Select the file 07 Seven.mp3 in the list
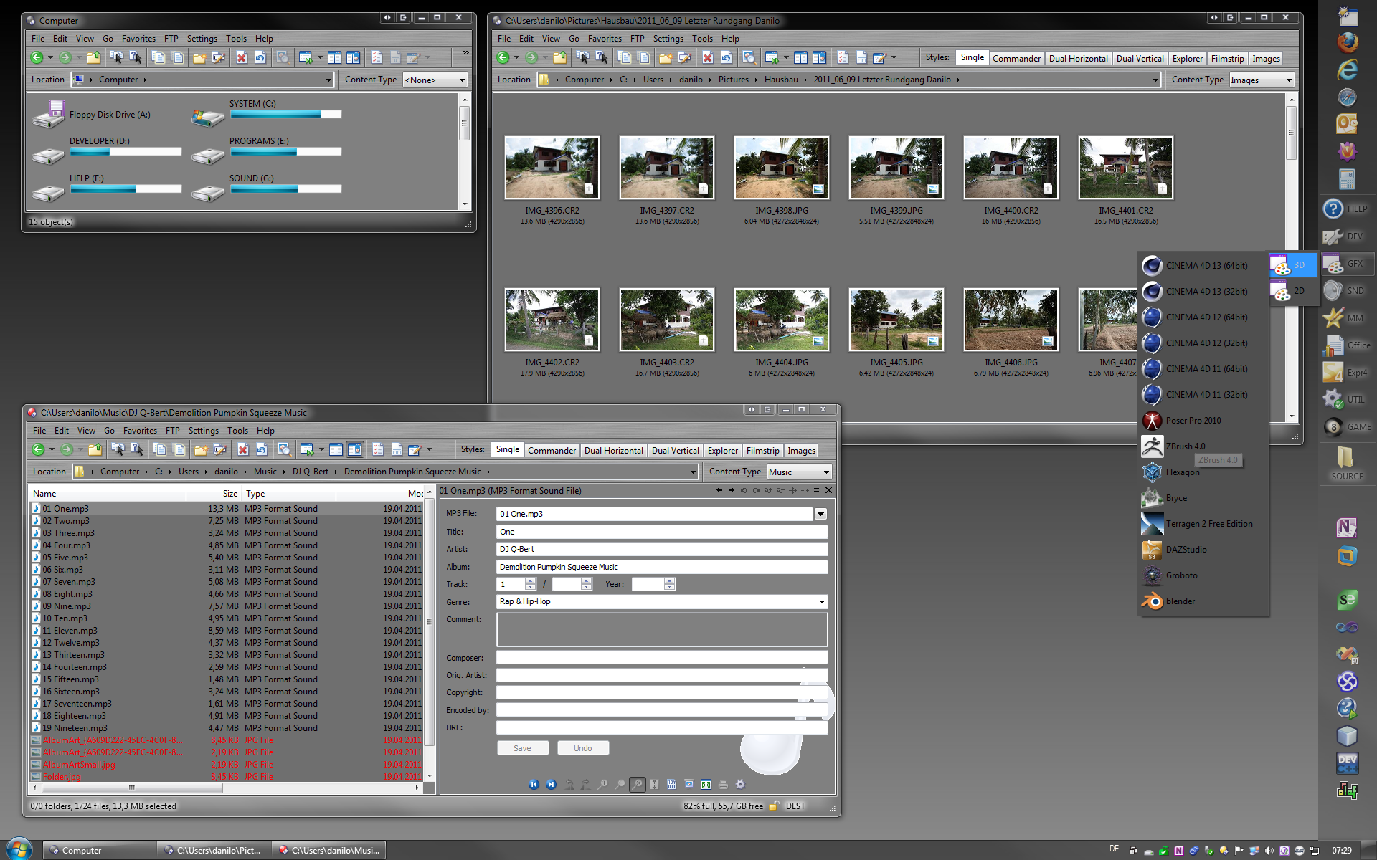Image resolution: width=1377 pixels, height=860 pixels. (68, 582)
